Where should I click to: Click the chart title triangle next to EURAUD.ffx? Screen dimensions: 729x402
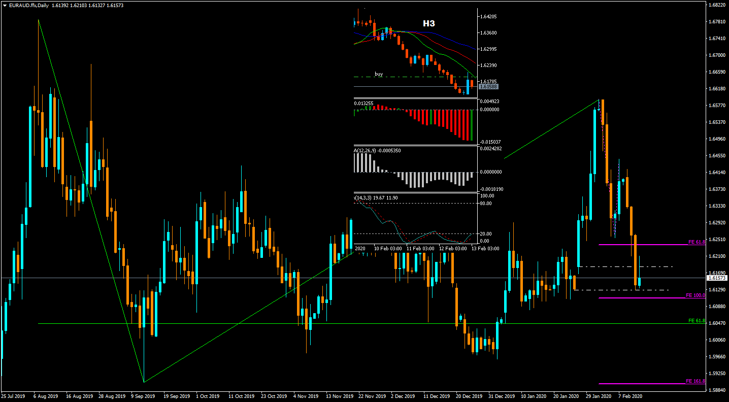coord(5,5)
